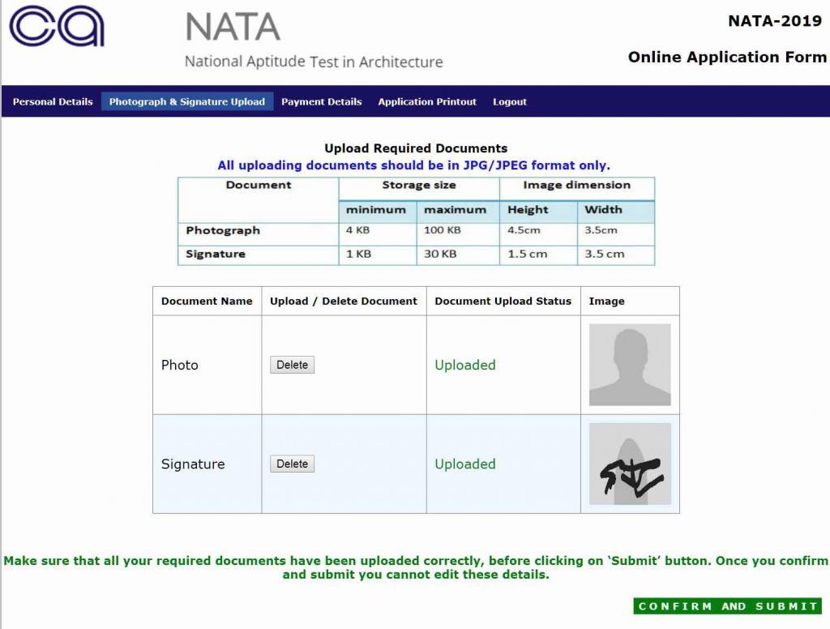Switch to the Payment Details tab
Image resolution: width=830 pixels, height=629 pixels.
click(x=321, y=101)
